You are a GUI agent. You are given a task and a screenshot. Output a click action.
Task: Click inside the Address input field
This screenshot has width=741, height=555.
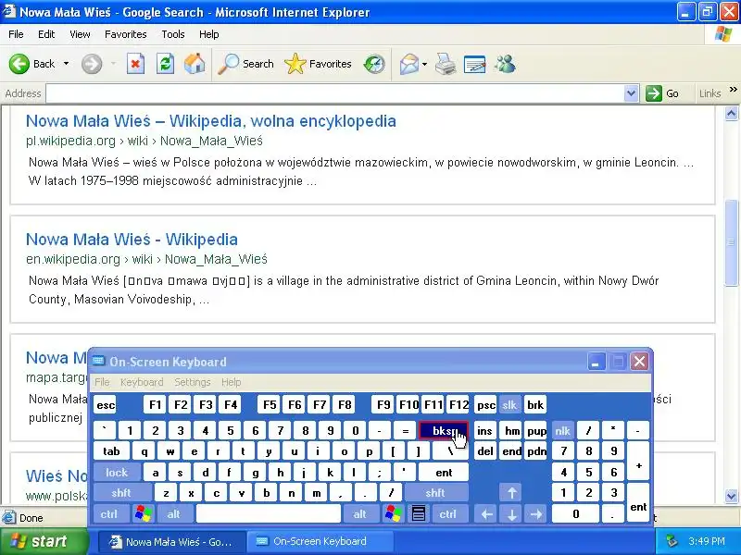tap(334, 93)
